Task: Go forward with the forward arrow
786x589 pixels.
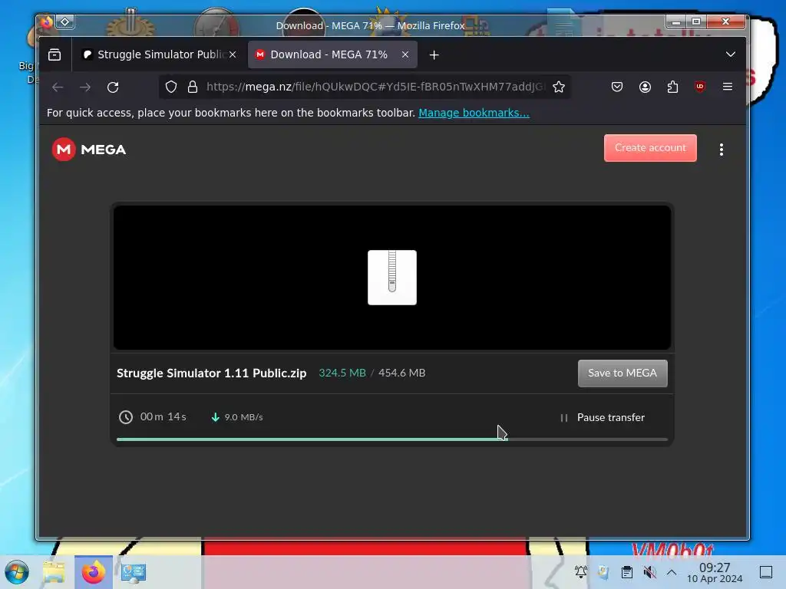Action: (85, 87)
